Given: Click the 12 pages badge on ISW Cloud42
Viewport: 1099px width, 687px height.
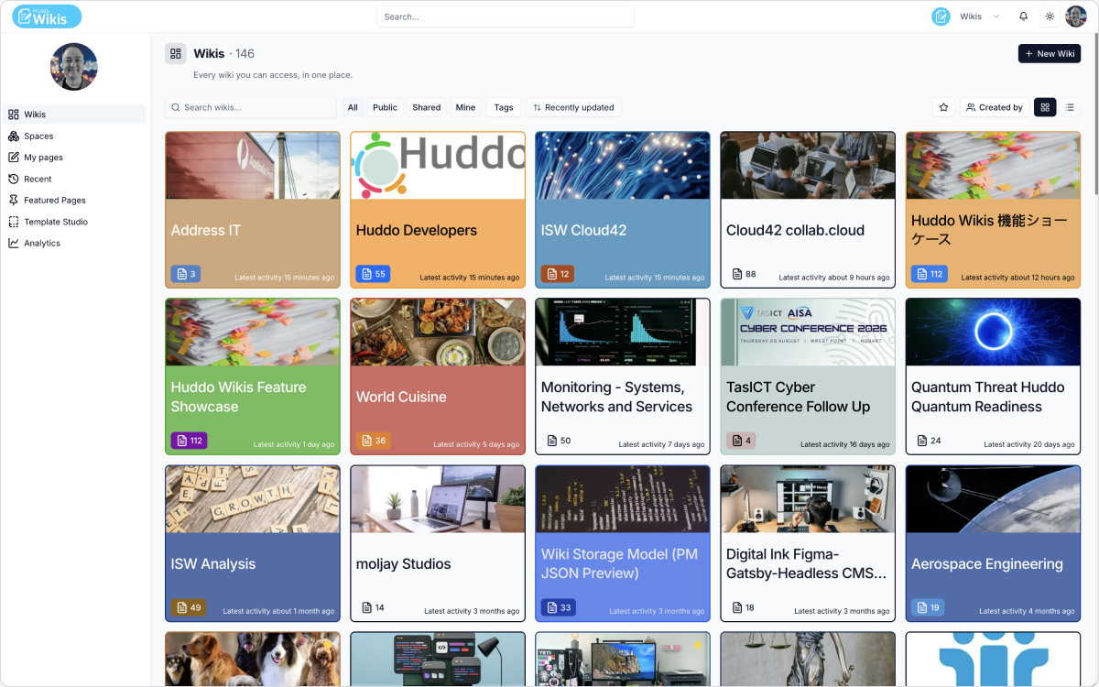Looking at the screenshot, I should point(558,274).
